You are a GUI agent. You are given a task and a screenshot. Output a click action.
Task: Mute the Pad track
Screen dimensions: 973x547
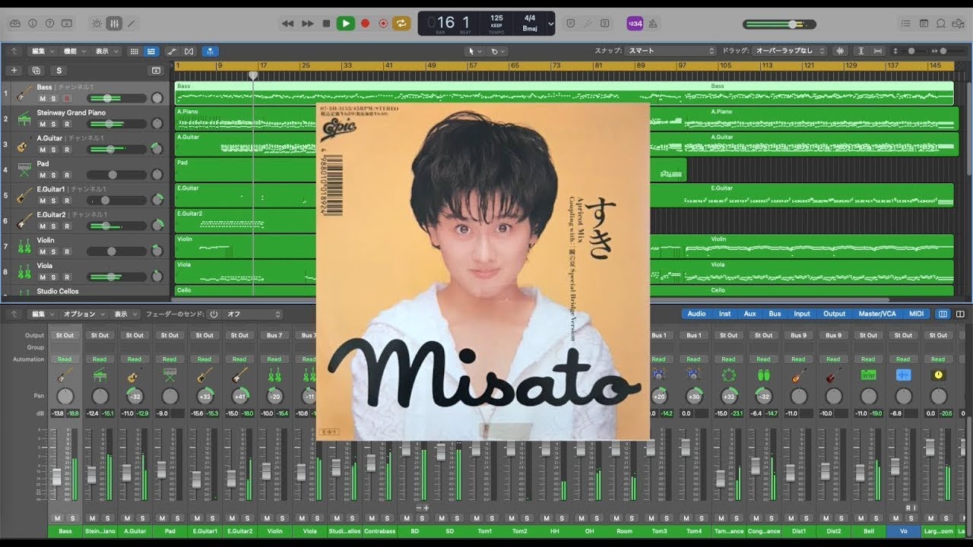click(43, 175)
